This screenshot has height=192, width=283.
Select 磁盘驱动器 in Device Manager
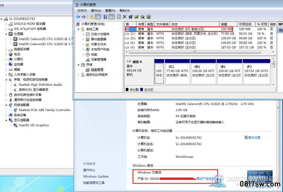click(22, 49)
